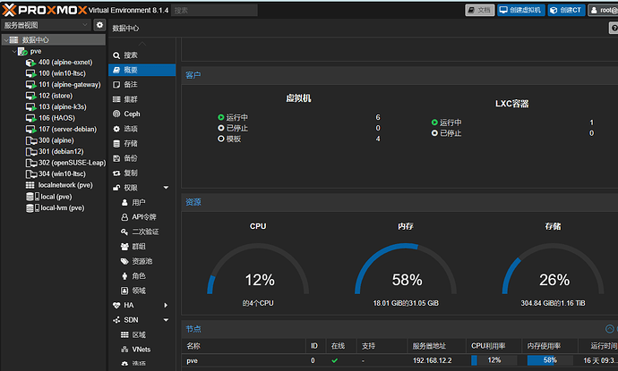This screenshot has width=618, height=371.
Task: Click the groups icon
Action: pyautogui.click(x=124, y=247)
